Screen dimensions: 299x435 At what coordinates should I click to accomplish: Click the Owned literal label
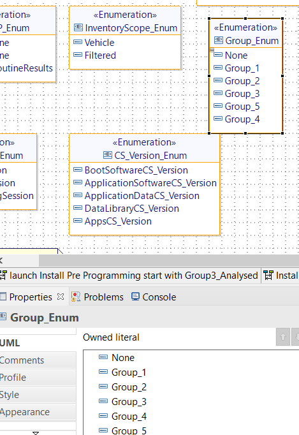tap(111, 337)
